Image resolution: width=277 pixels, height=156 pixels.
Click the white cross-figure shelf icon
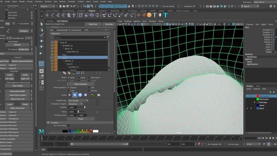coord(155,15)
